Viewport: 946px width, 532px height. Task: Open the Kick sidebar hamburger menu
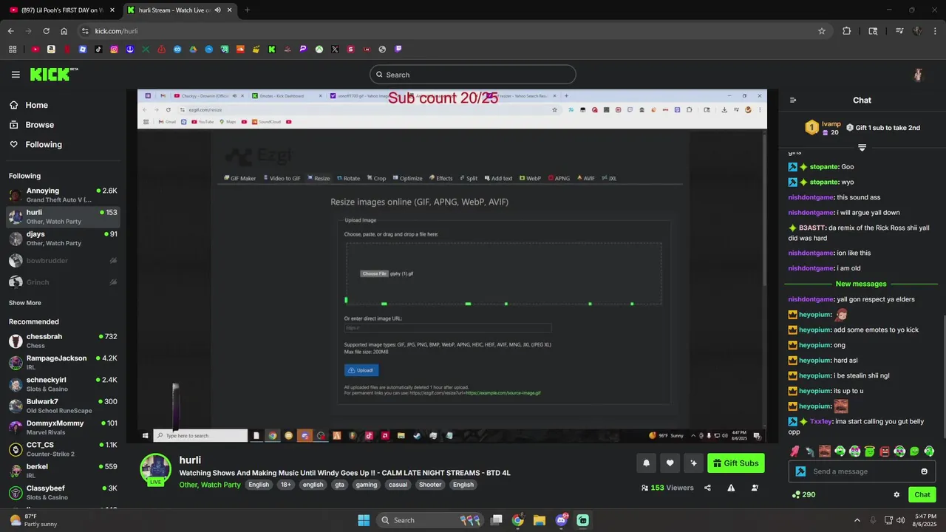16,75
